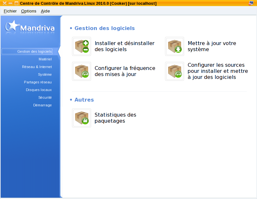Click the Configurer les sources package icon
This screenshot has height=199, width=257.
[175, 71]
